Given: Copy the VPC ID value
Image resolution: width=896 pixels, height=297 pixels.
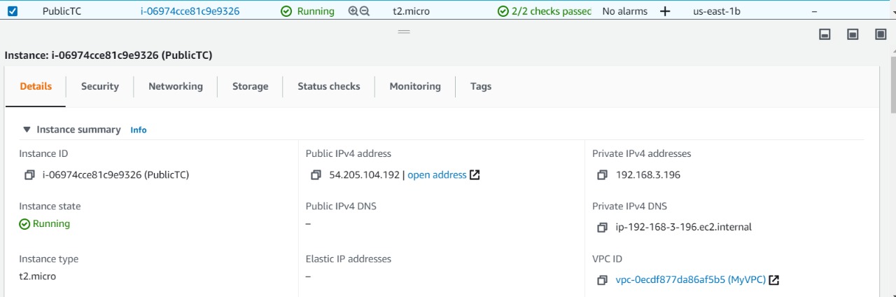Looking at the screenshot, I should (x=602, y=280).
